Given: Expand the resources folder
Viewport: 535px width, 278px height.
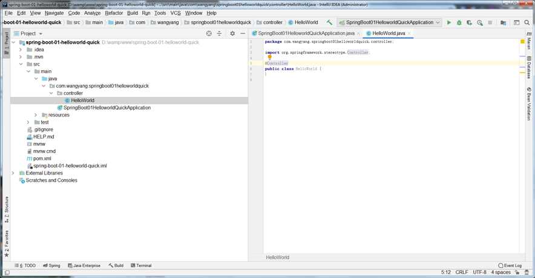Looking at the screenshot, I should [x=36, y=115].
